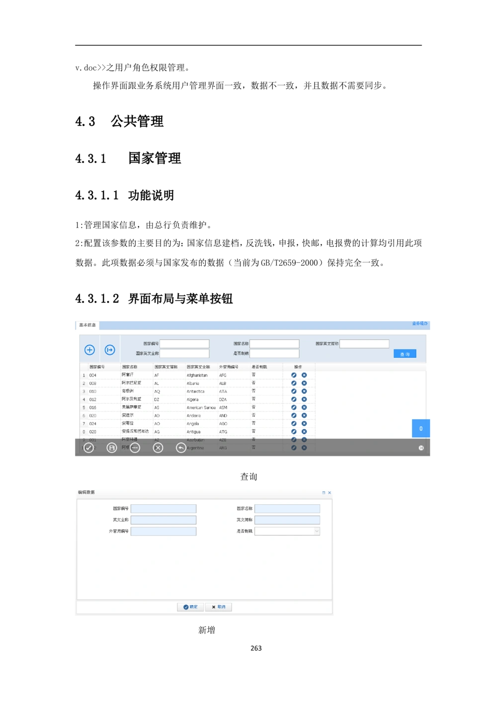
Task: Expand the 是否制裁 dropdown in edit dialog
Action: [x=317, y=531]
